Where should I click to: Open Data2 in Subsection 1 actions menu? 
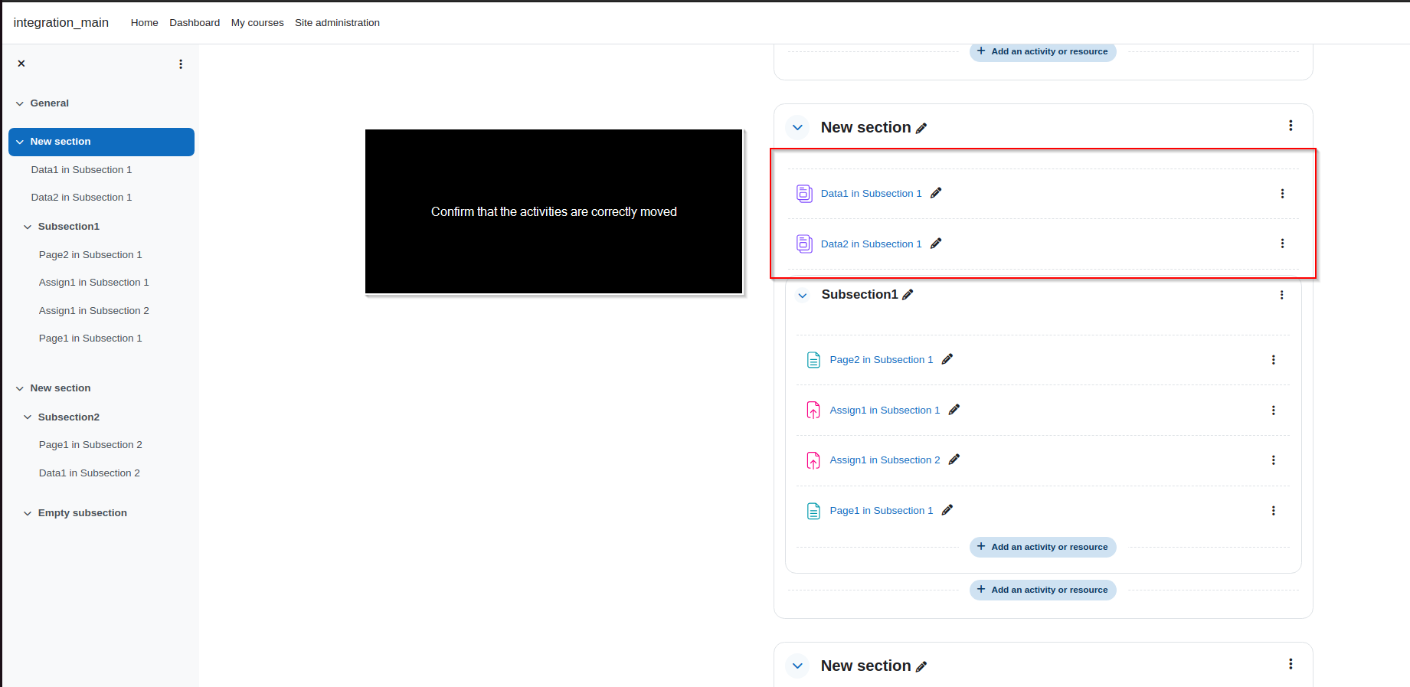click(x=1282, y=244)
